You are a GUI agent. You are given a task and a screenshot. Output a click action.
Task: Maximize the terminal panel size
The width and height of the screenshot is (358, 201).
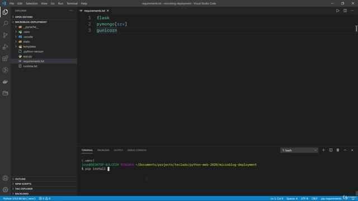[345, 150]
